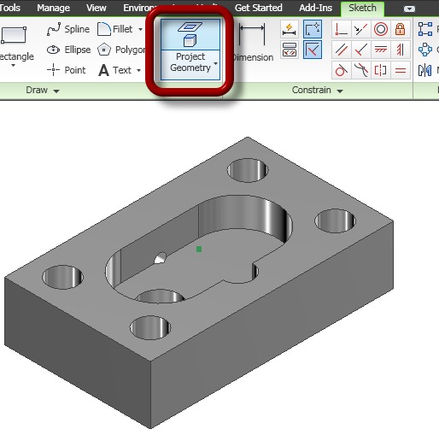Click the Show Constraints icon

click(290, 50)
